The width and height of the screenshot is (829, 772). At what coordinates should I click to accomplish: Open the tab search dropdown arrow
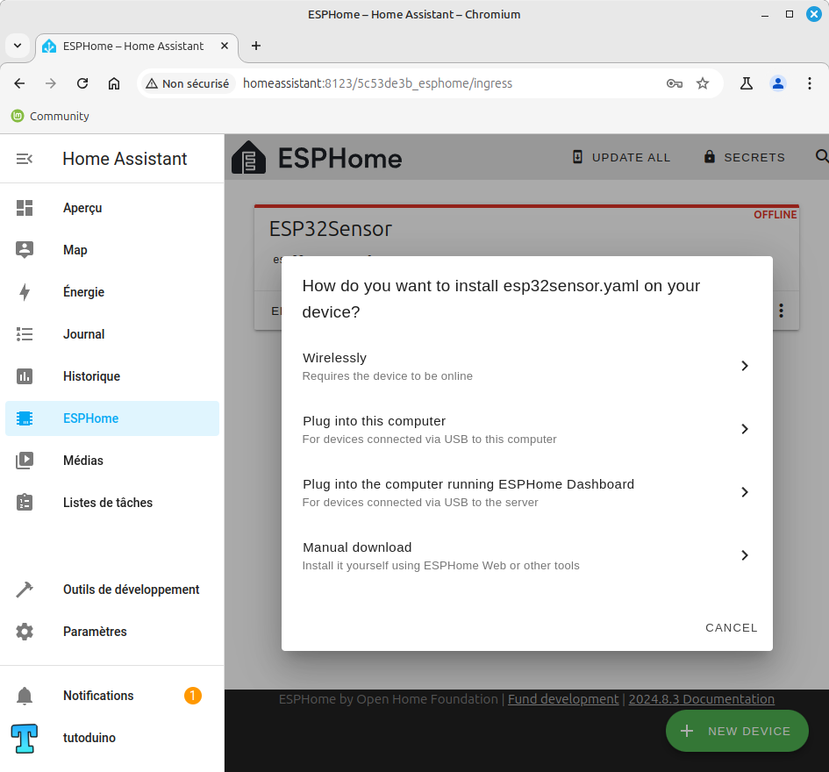coord(18,46)
